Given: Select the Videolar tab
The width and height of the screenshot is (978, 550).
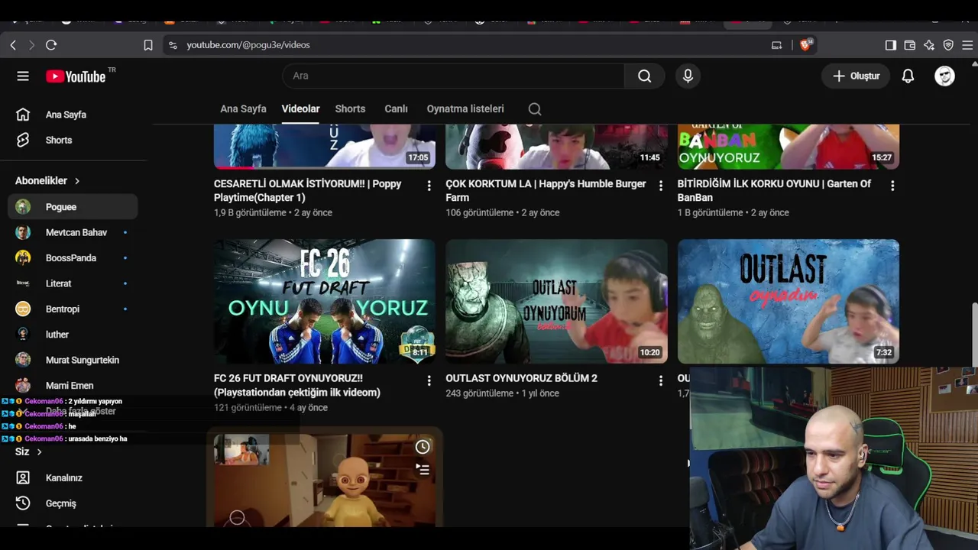Looking at the screenshot, I should tap(300, 108).
